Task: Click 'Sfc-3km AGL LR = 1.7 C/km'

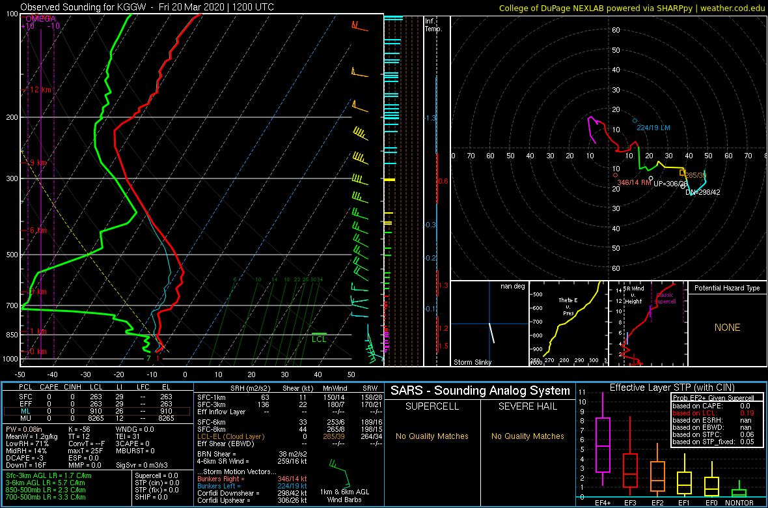Action: pyautogui.click(x=48, y=476)
